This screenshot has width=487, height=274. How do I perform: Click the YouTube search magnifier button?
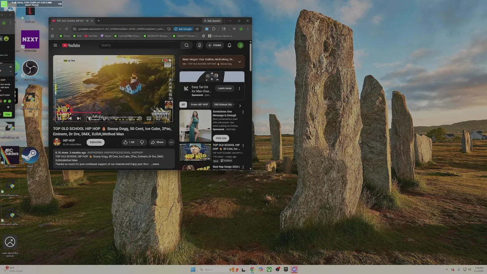pyautogui.click(x=186, y=45)
